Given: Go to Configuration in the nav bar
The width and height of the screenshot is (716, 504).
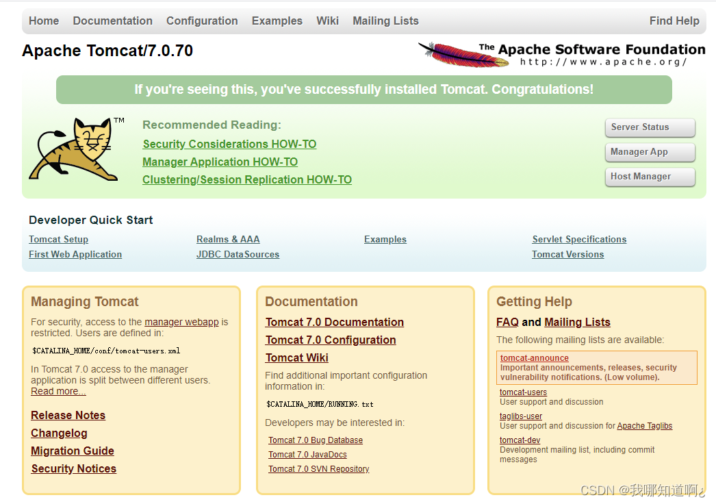Looking at the screenshot, I should pos(202,21).
